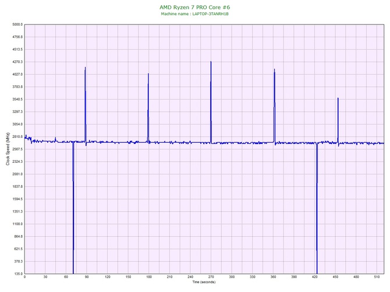Click the 3054.0 y-axis value

tap(17, 124)
